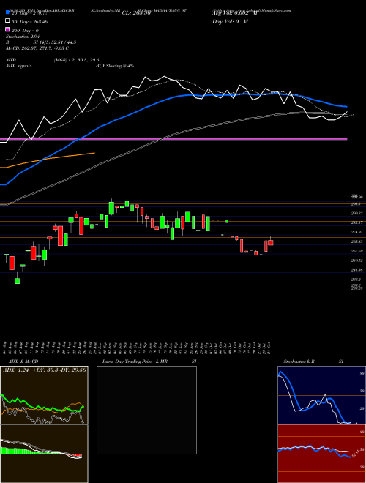
Task: Click the orange moving-average line segment
Action: (x=49, y=160)
